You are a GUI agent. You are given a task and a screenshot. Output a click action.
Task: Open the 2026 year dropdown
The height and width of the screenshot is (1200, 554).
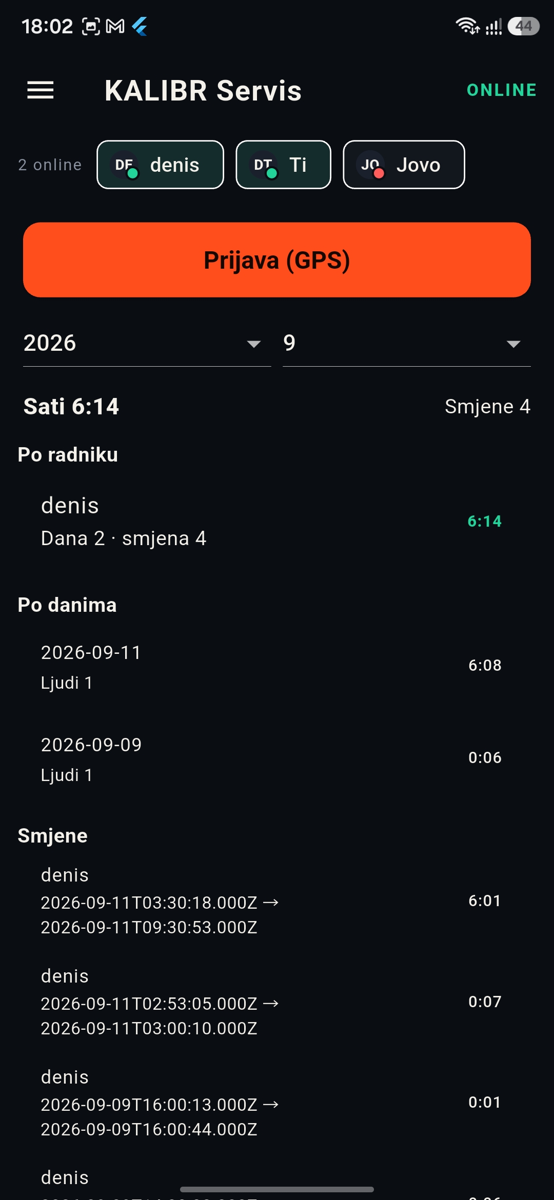147,343
